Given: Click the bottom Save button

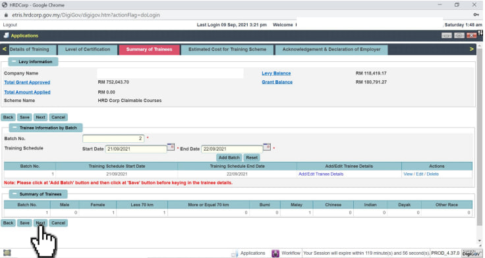Looking at the screenshot, I should pos(25,222).
